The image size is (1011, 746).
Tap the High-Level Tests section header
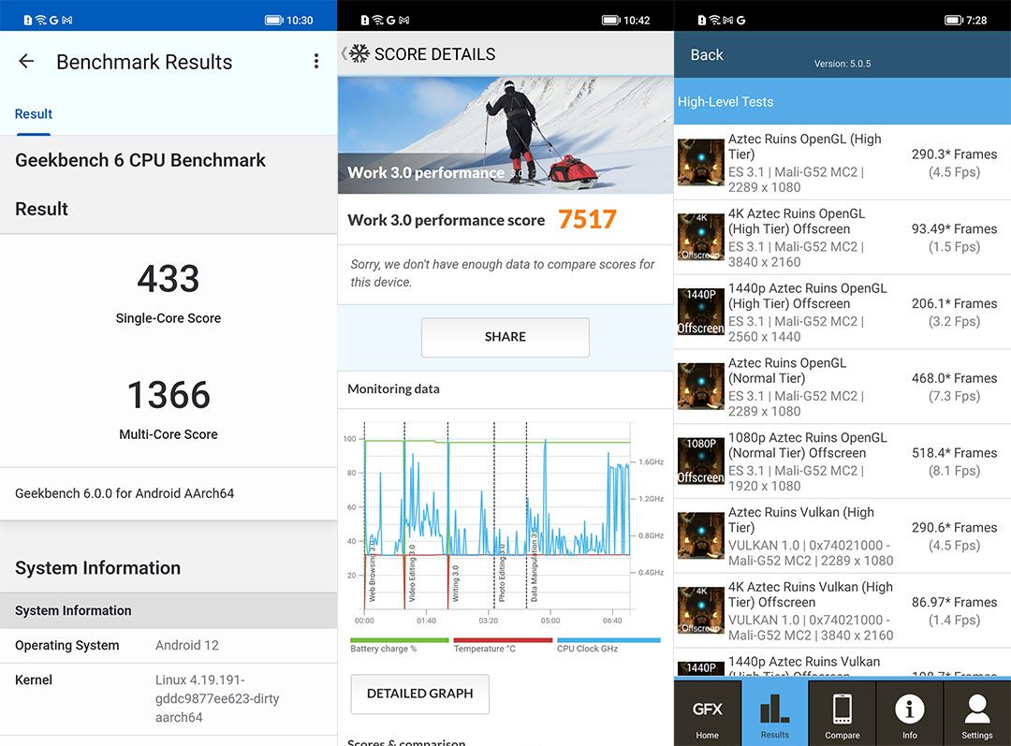842,102
